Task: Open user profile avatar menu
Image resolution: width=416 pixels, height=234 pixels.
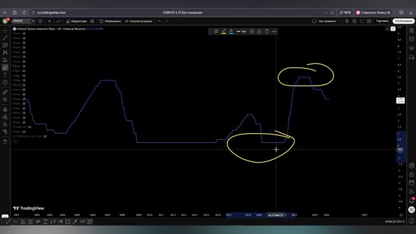Action: 5,21
